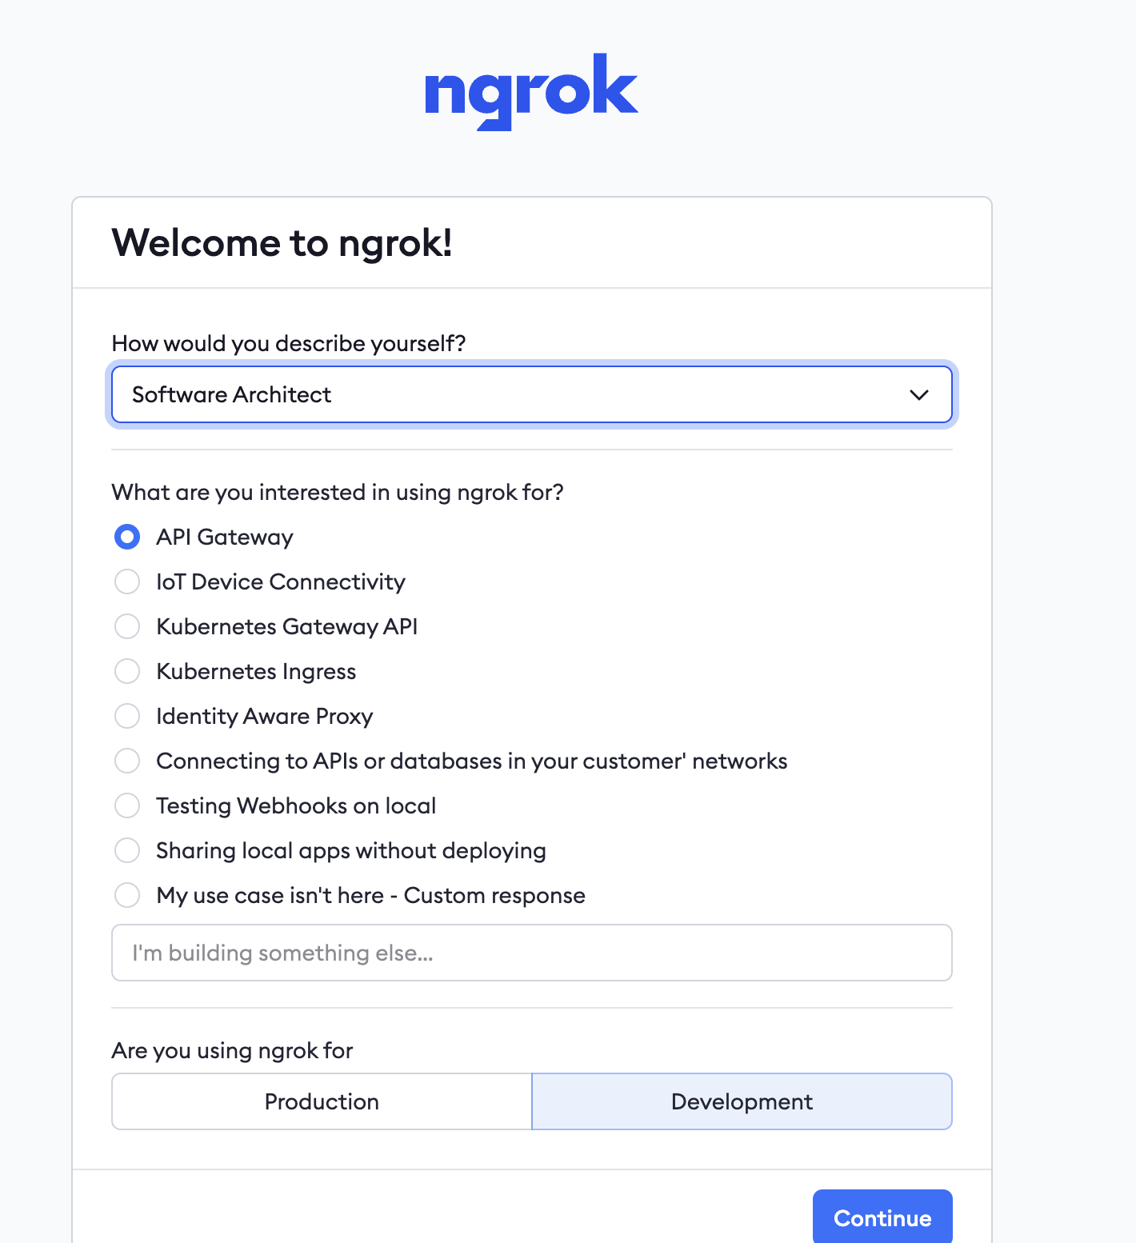This screenshot has width=1136, height=1243.
Task: Select API Gateway radio option
Action: click(127, 537)
